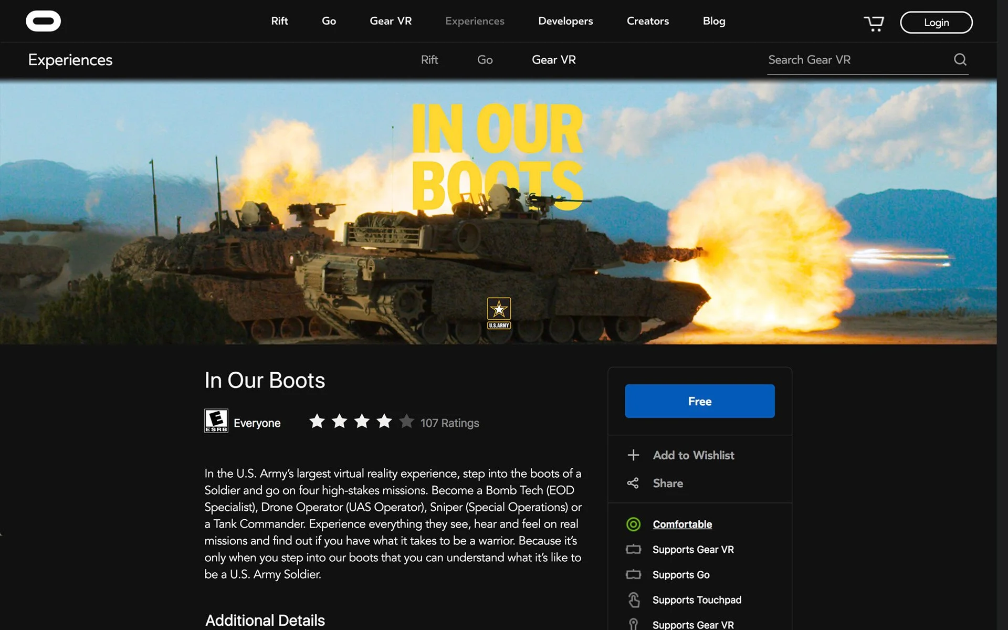Click the Share icon
Image resolution: width=1008 pixels, height=630 pixels.
click(x=633, y=483)
